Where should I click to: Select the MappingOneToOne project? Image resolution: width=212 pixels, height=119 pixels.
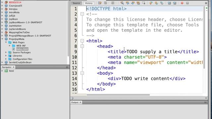[19, 32]
